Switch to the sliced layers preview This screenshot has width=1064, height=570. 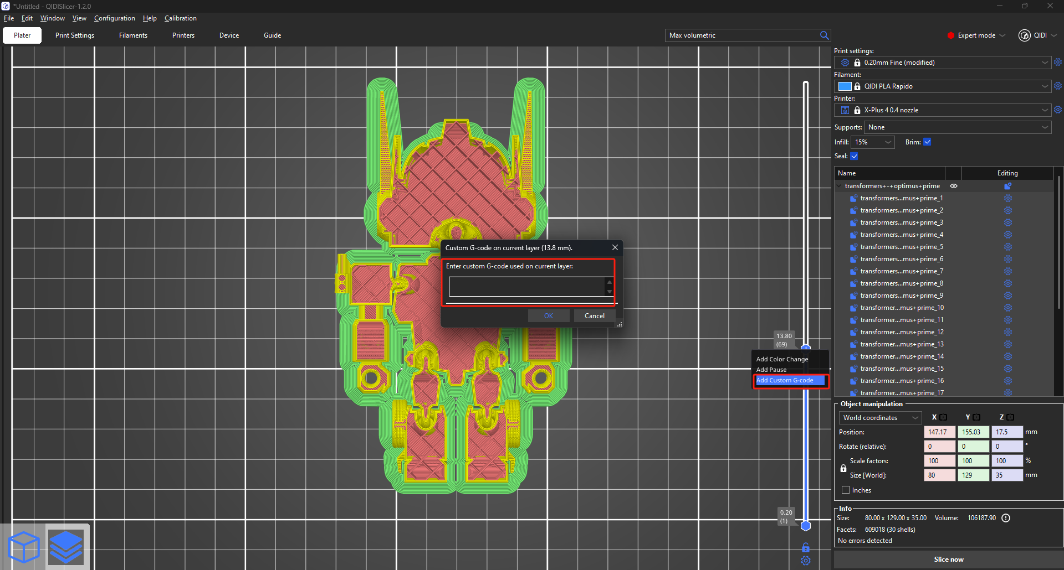coord(66,547)
